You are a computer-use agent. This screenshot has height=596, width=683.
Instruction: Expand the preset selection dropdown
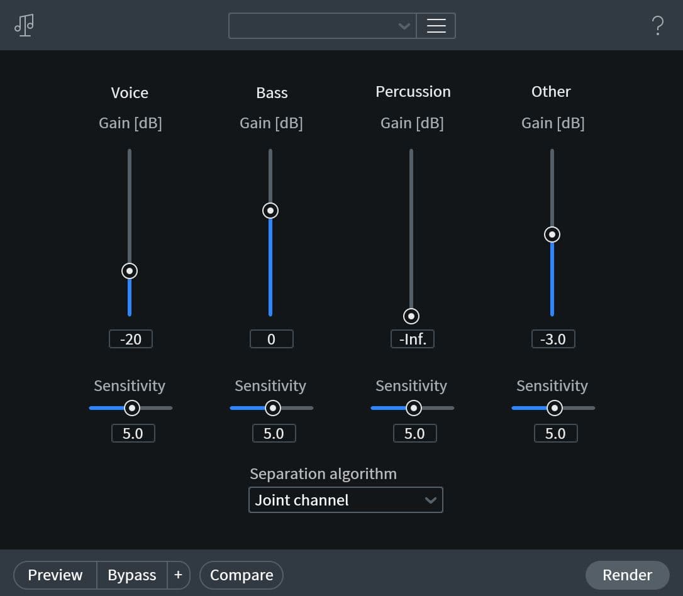click(322, 26)
